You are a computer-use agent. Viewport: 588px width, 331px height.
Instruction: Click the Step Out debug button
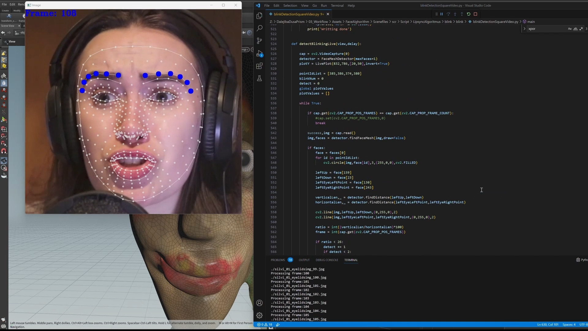pos(462,14)
